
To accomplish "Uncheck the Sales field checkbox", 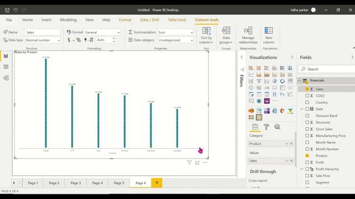I will tap(307, 89).
